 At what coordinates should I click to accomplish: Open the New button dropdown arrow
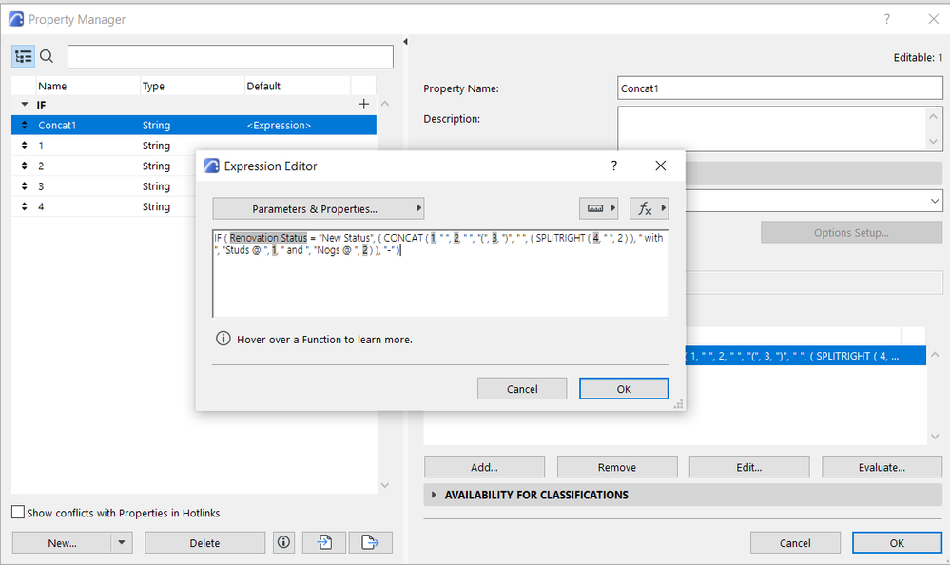pyautogui.click(x=122, y=542)
